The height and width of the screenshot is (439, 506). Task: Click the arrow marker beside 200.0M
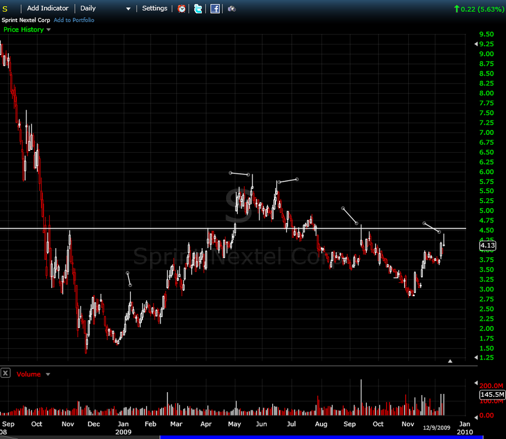point(476,383)
